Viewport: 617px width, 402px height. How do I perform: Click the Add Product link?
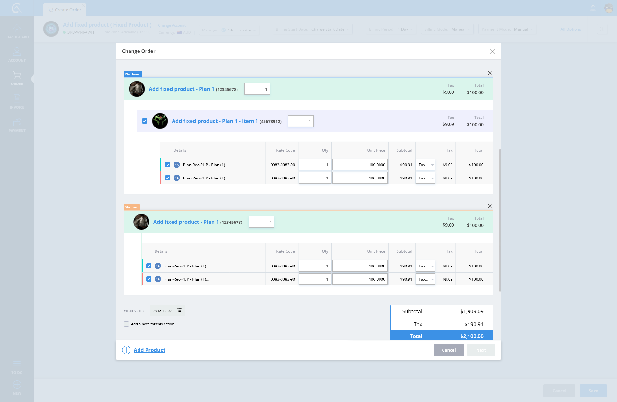point(149,350)
